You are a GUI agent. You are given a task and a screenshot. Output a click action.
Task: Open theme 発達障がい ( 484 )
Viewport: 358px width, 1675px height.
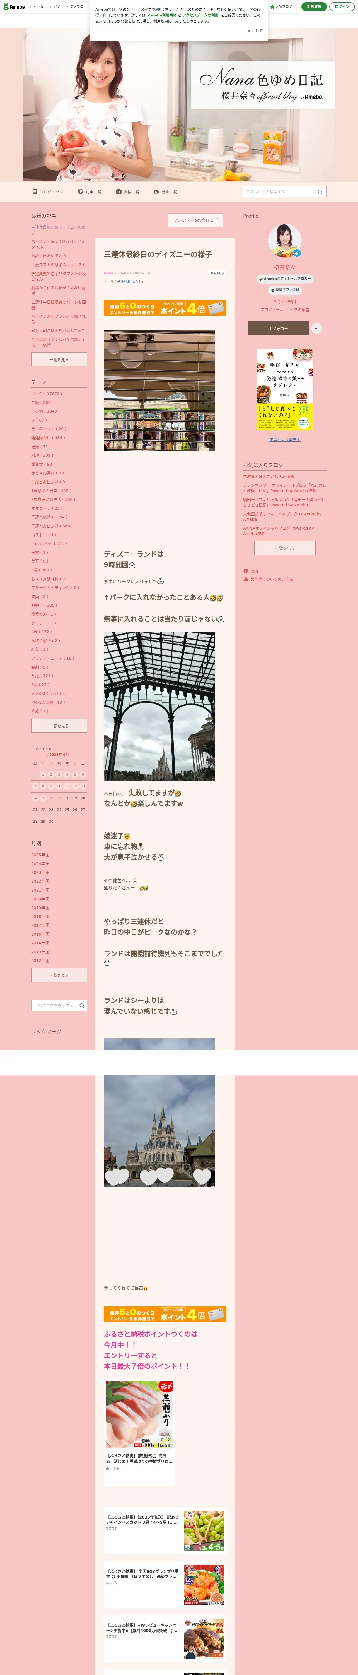pos(48,438)
